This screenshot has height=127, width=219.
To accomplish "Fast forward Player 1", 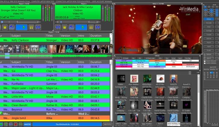I will click(x=38, y=27).
